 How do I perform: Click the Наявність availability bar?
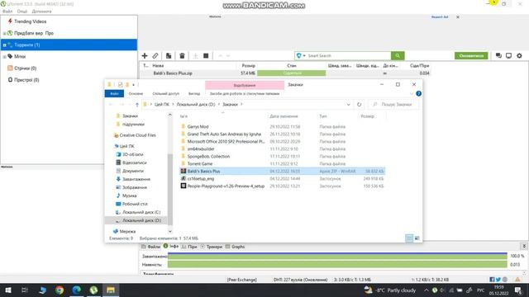[x=337, y=265]
